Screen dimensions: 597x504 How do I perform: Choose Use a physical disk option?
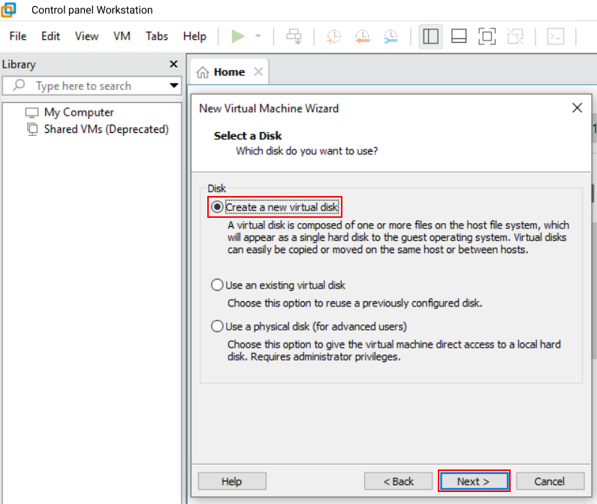click(x=218, y=327)
